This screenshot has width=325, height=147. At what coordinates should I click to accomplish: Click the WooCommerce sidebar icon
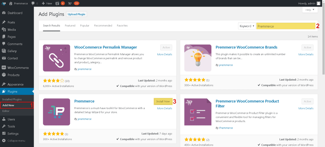tap(4, 68)
